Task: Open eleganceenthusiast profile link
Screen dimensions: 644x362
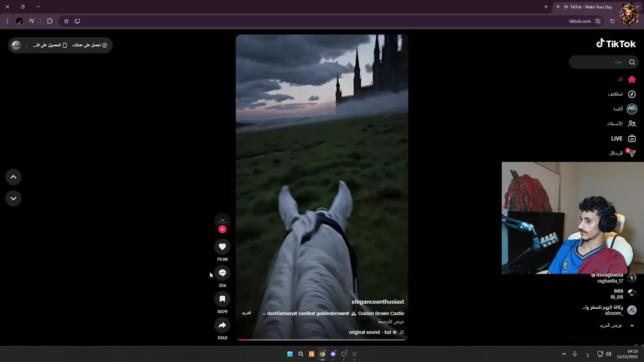Action: pos(377,302)
